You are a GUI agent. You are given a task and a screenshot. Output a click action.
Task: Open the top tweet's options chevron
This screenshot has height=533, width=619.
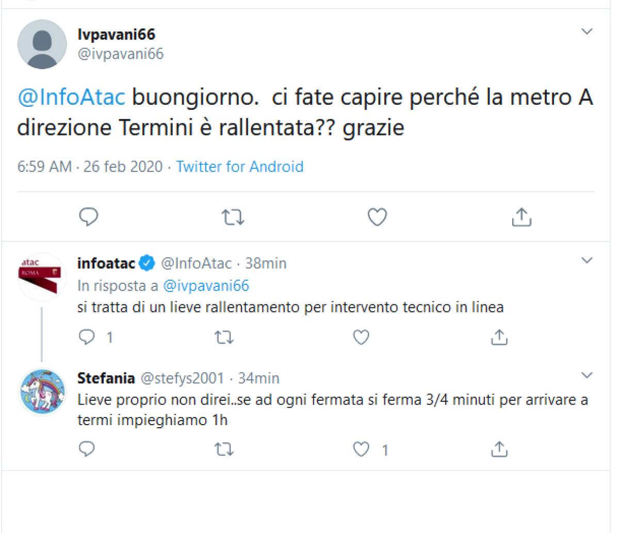587,31
